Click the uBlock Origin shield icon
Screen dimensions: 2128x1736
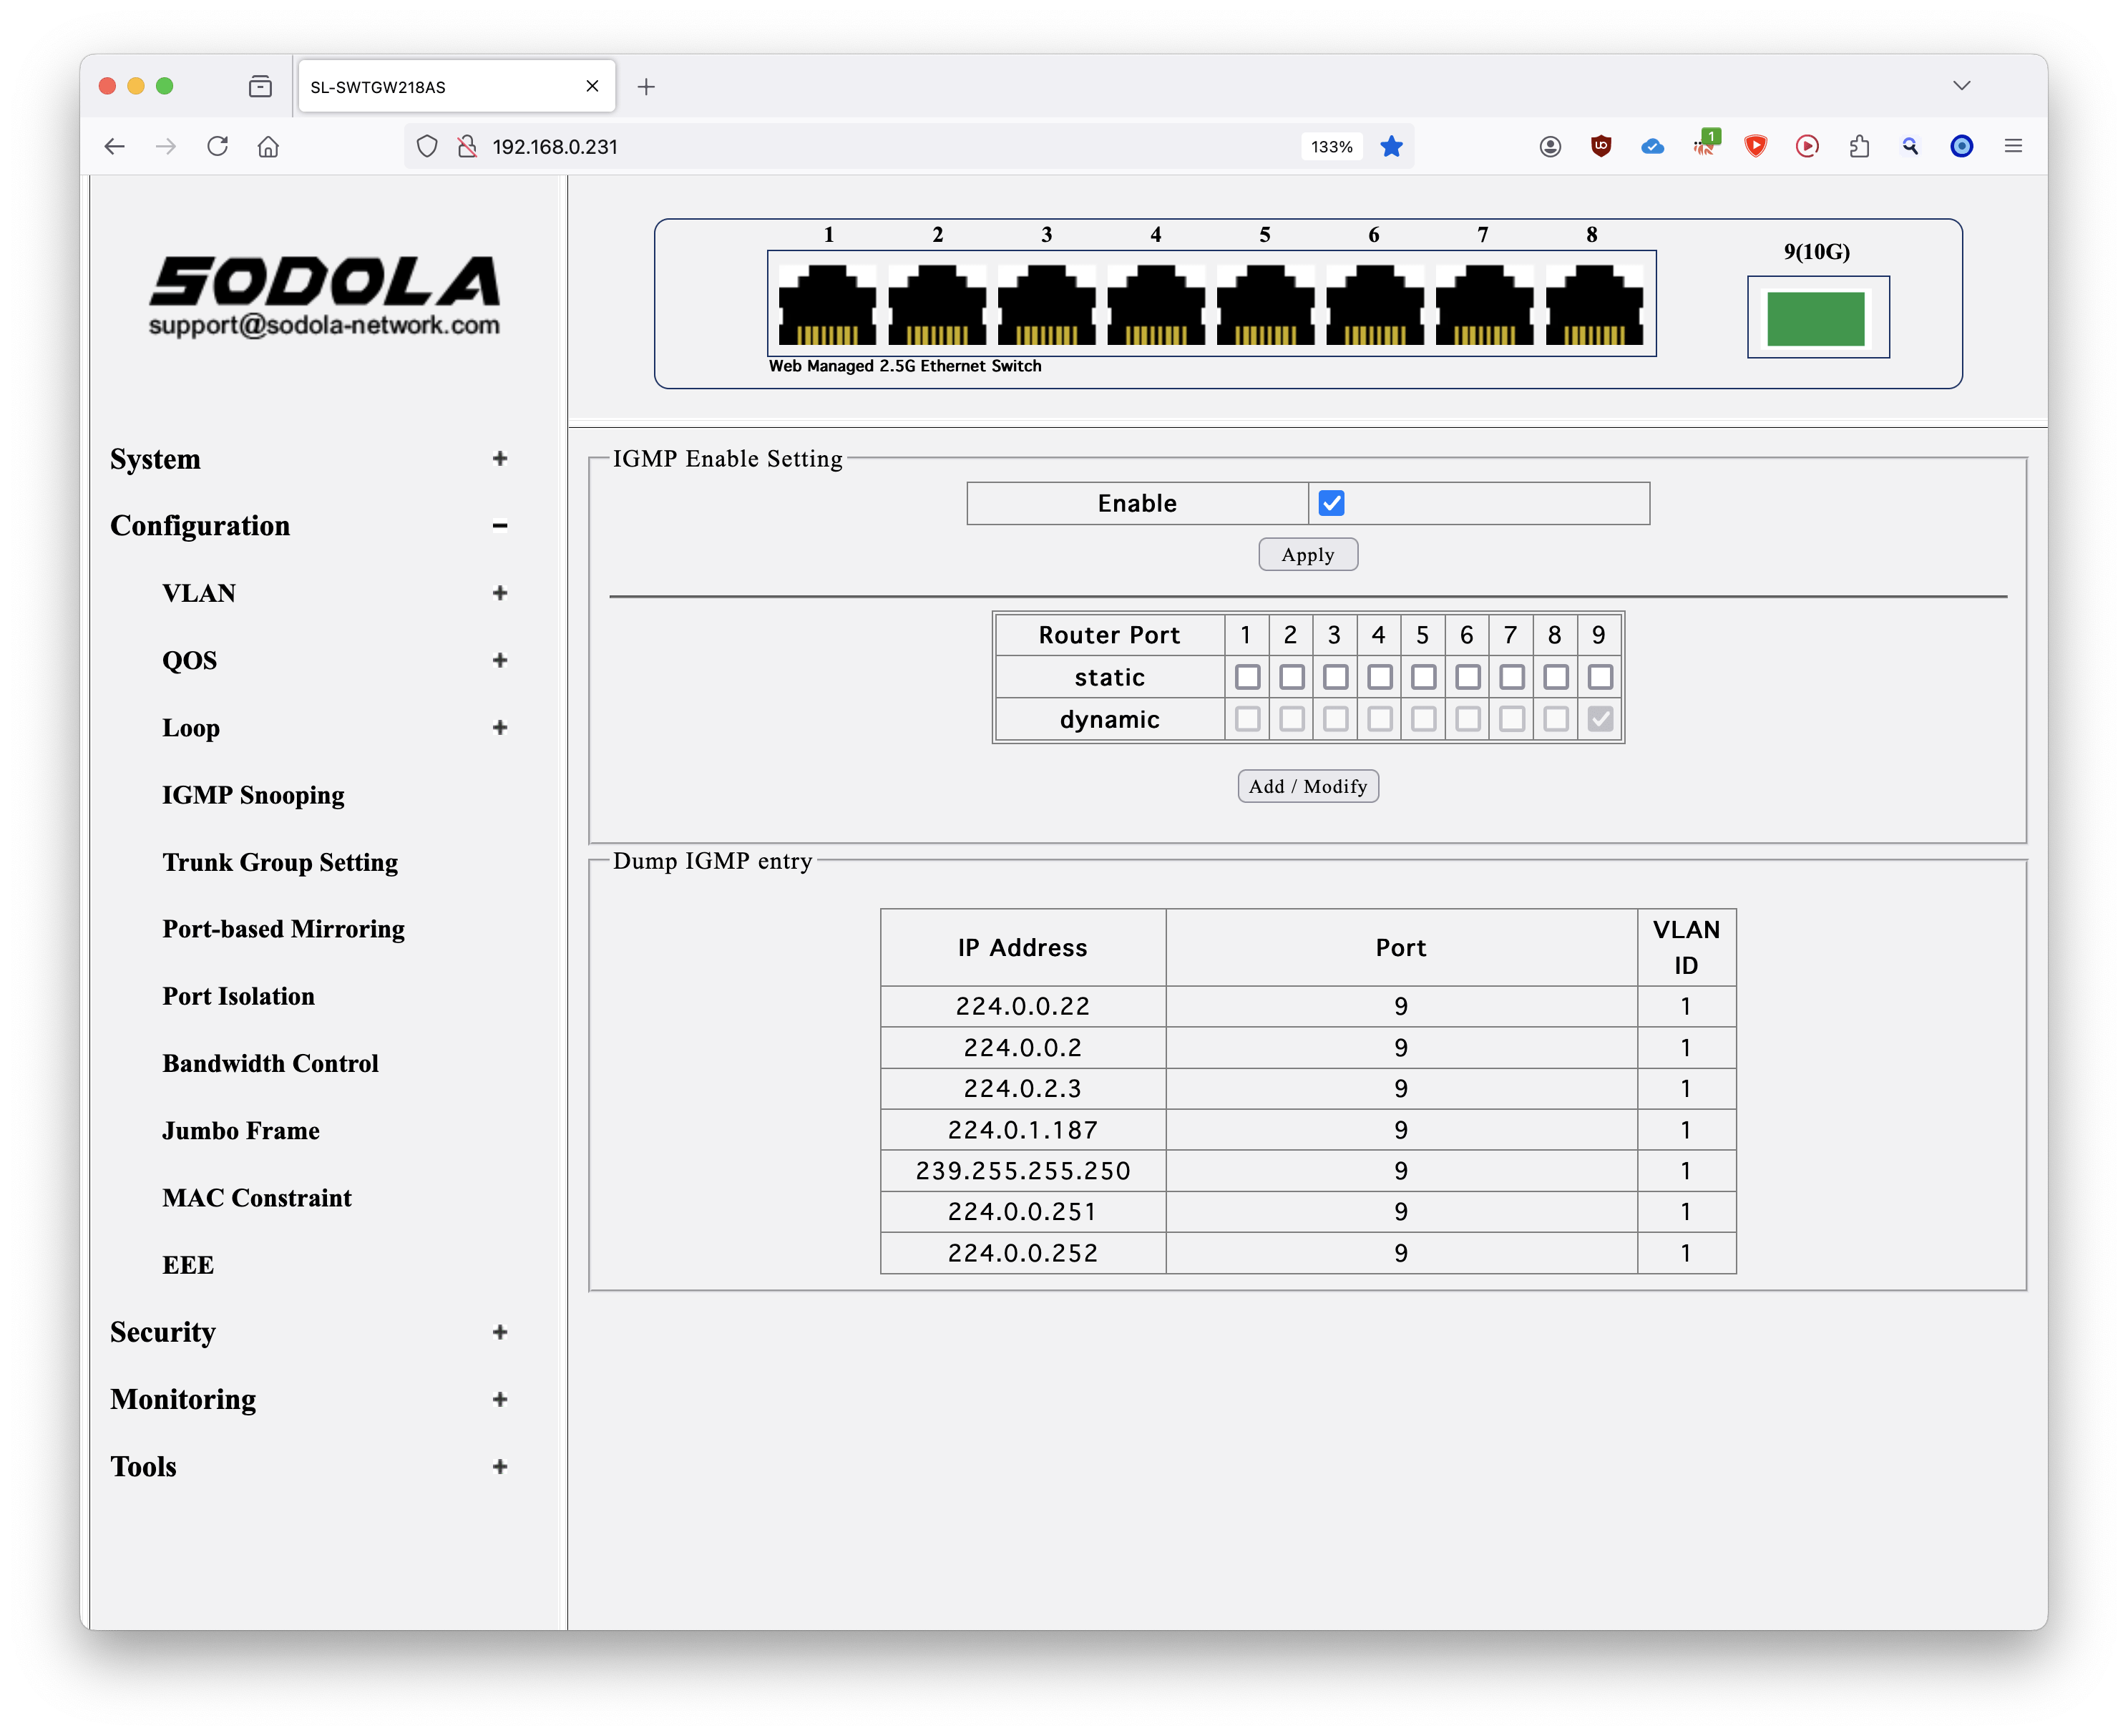pos(1601,147)
